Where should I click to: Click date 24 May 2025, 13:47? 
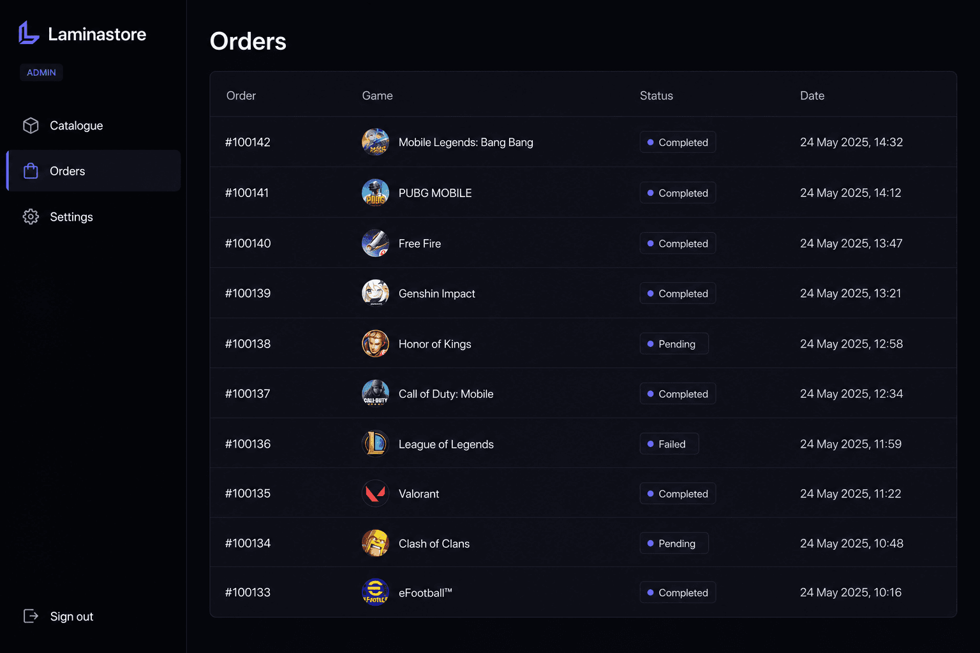[x=851, y=243]
